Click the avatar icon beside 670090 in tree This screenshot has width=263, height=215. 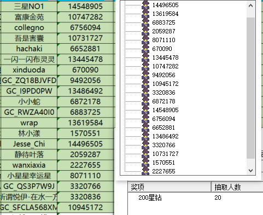pyautogui.click(x=145, y=49)
